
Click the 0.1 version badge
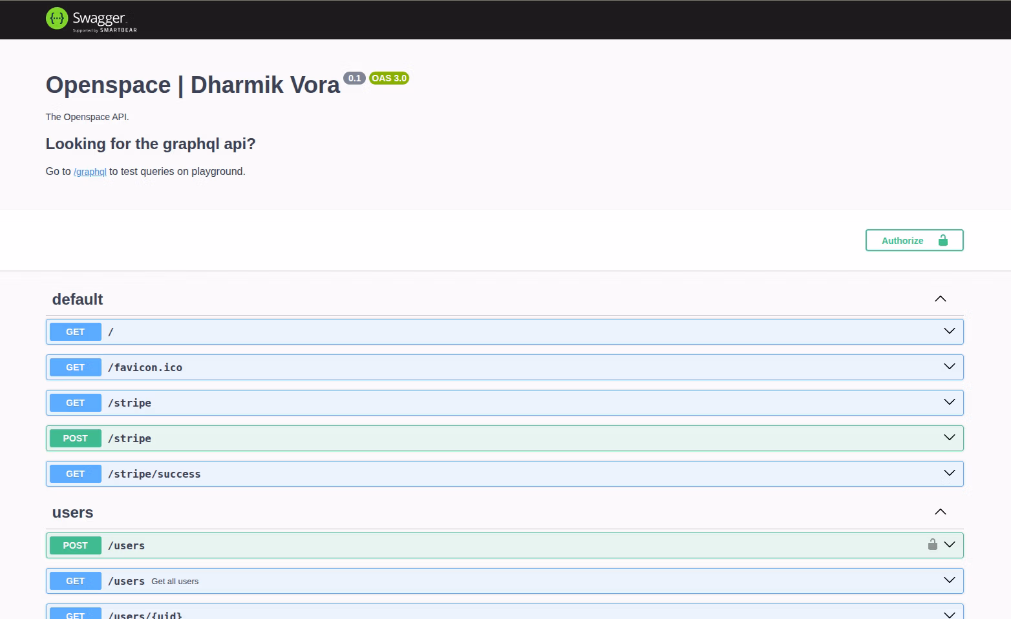tap(354, 78)
